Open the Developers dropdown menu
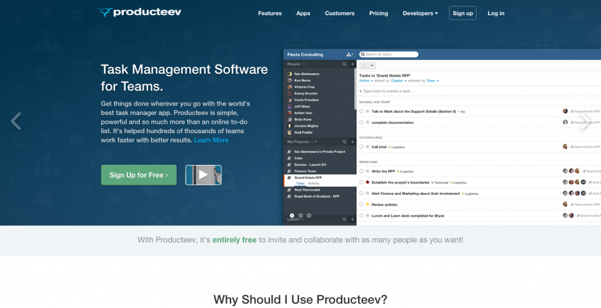This screenshot has height=308, width=601. pos(420,13)
